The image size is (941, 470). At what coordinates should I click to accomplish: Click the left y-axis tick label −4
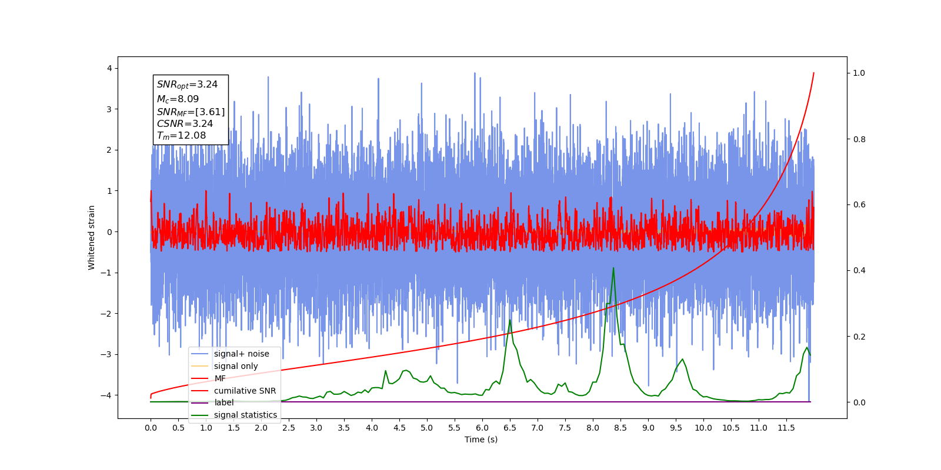point(107,395)
